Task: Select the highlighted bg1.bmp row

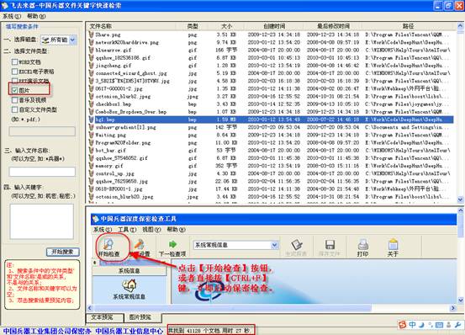Action: tap(271, 120)
